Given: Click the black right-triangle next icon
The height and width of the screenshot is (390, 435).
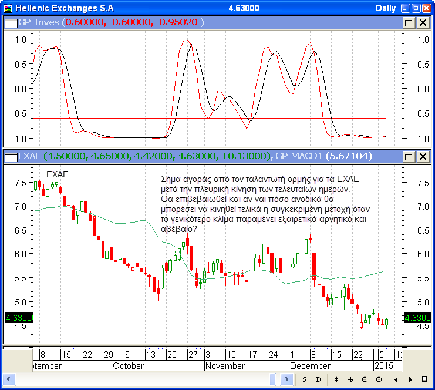Looking at the screenshot, I should click(x=410, y=379).
